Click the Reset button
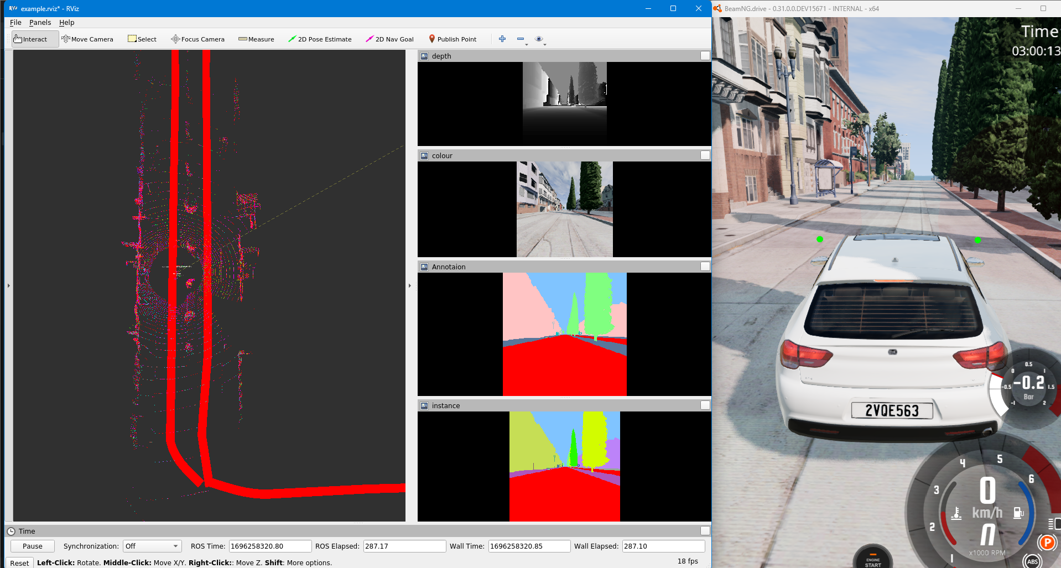 (19, 563)
